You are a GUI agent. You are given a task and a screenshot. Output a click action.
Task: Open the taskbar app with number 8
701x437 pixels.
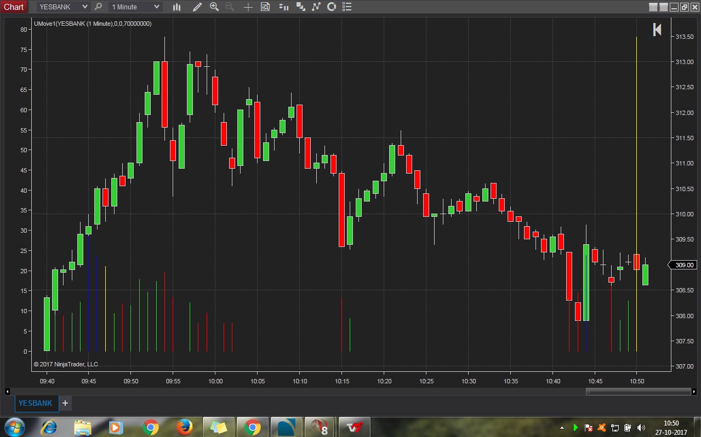[x=320, y=427]
